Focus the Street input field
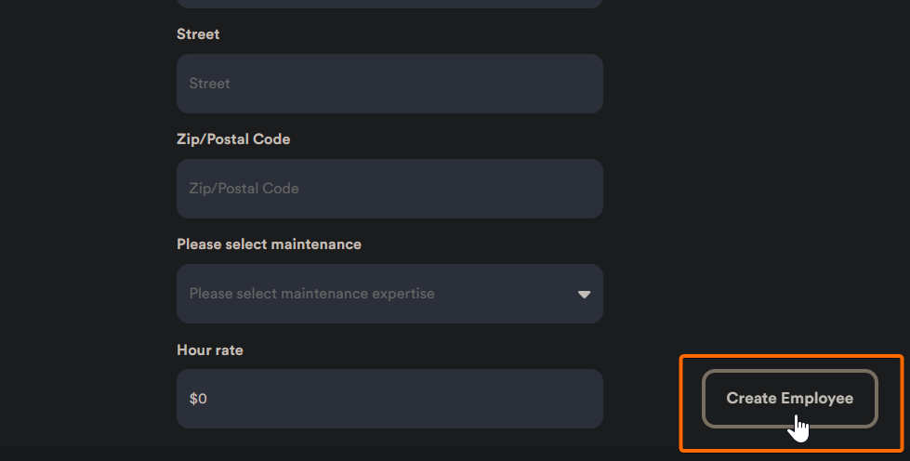 point(389,84)
